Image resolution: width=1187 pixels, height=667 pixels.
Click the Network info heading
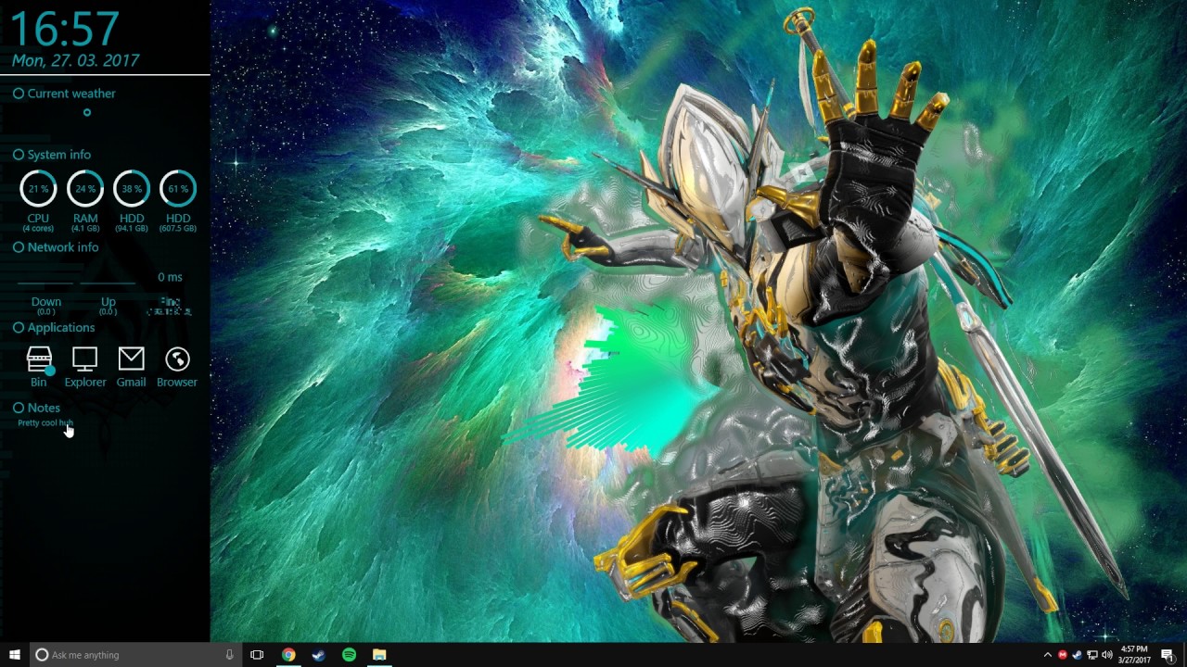[x=63, y=247]
